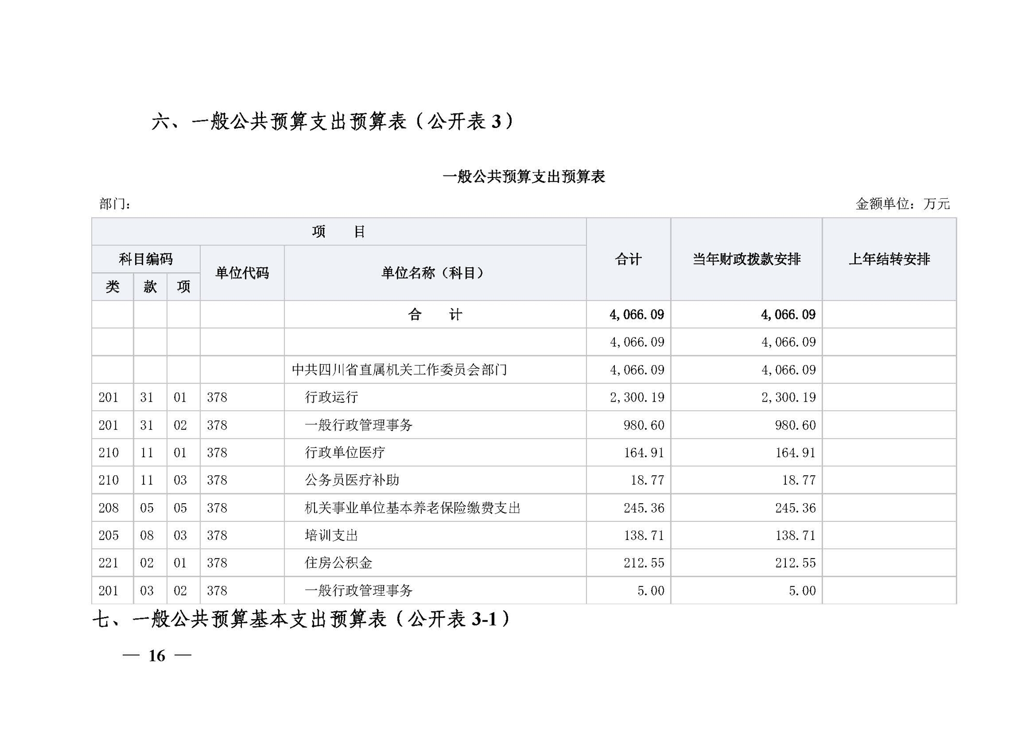Select the 单位名称（科目） column header

click(x=435, y=273)
